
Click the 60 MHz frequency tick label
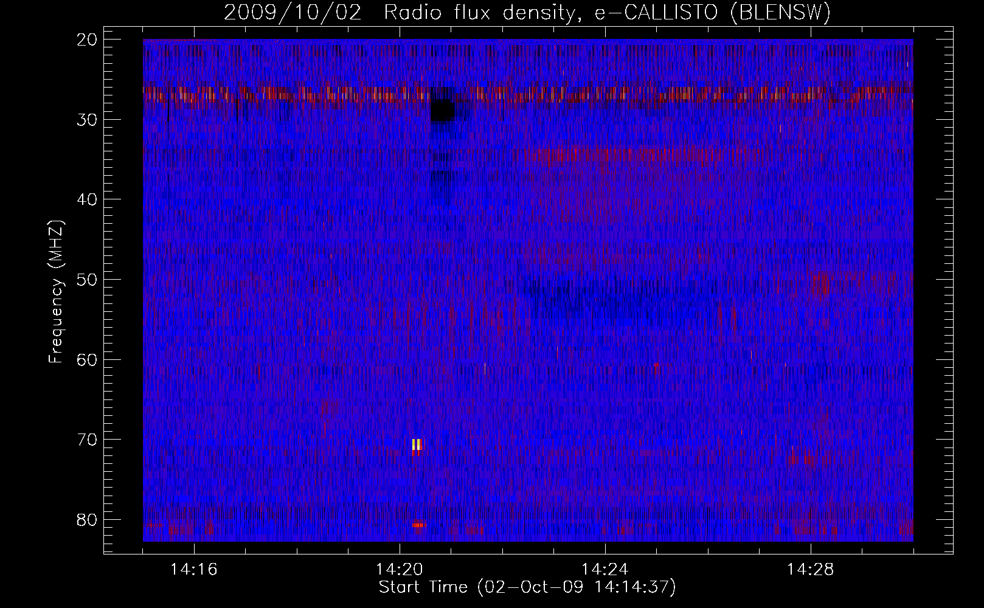point(88,360)
